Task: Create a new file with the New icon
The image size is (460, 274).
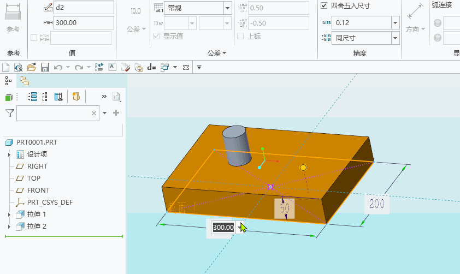Action: (x=5, y=67)
